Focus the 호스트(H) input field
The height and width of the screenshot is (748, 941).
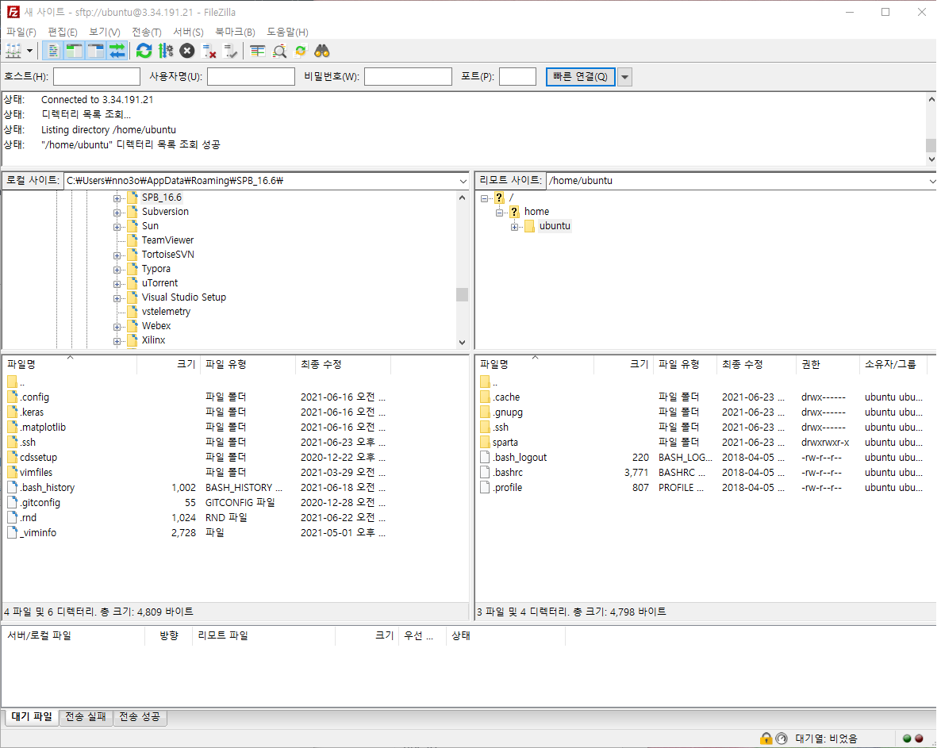tap(97, 76)
